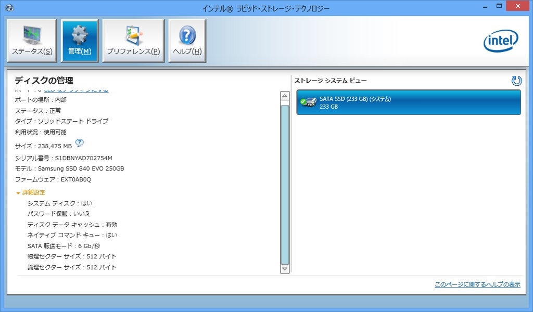
Task: Select the SATA SSD (233 GB) system disk
Action: [409, 102]
